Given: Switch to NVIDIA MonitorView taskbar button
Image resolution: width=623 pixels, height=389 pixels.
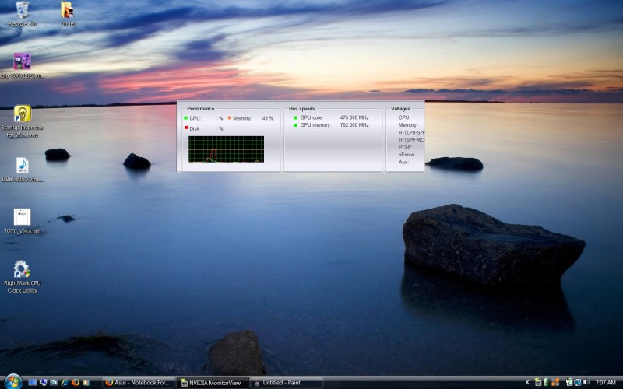Looking at the screenshot, I should [214, 383].
